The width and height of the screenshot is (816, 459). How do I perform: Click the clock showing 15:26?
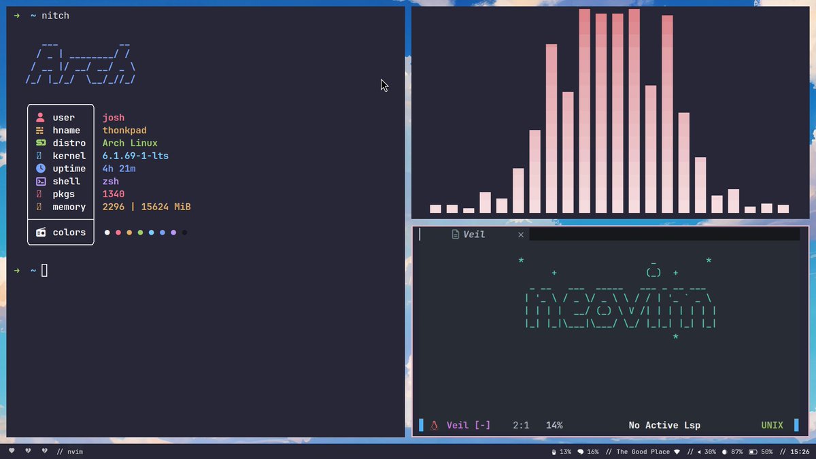coord(800,452)
